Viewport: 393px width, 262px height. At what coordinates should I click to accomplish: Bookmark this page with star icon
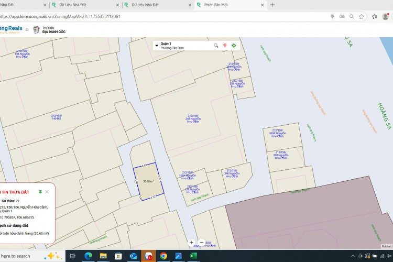(x=362, y=16)
